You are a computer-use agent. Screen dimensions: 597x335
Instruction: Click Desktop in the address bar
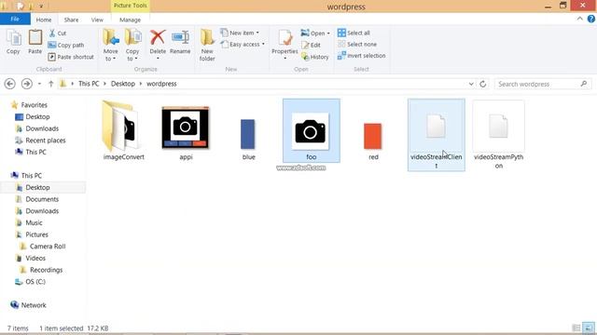[x=123, y=84]
